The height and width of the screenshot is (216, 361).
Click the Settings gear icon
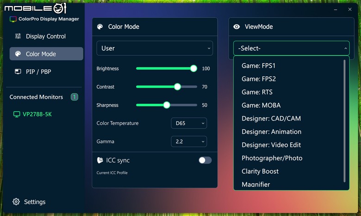(x=16, y=202)
